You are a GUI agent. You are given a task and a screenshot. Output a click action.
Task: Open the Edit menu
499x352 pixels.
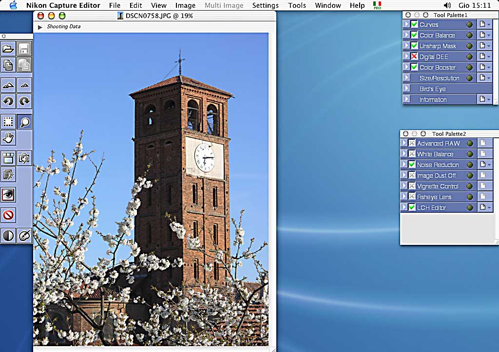135,5
